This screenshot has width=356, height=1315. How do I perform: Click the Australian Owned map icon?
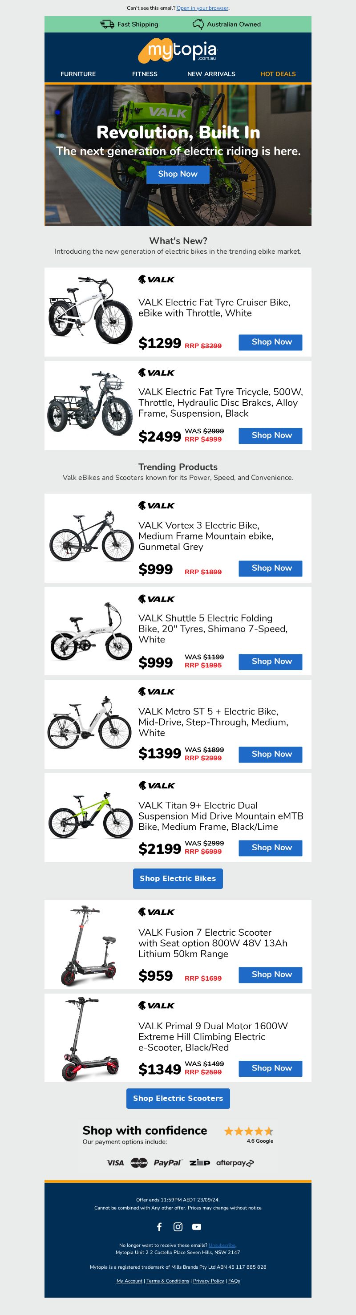pyautogui.click(x=198, y=24)
